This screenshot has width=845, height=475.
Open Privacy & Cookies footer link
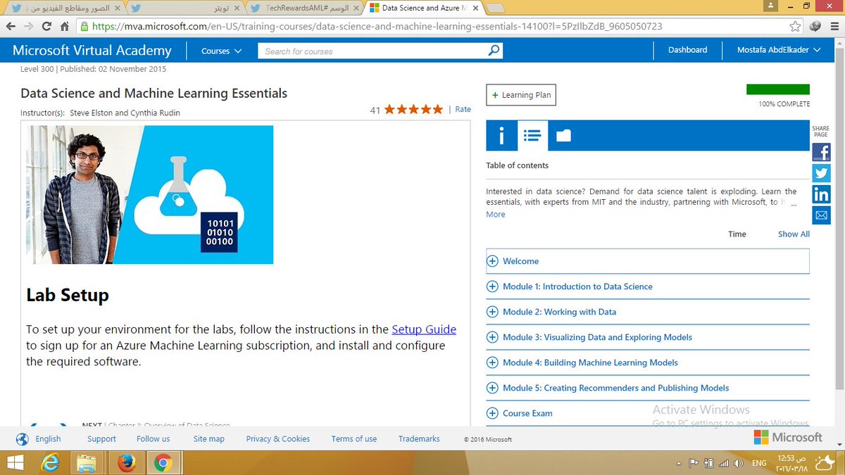click(x=278, y=439)
